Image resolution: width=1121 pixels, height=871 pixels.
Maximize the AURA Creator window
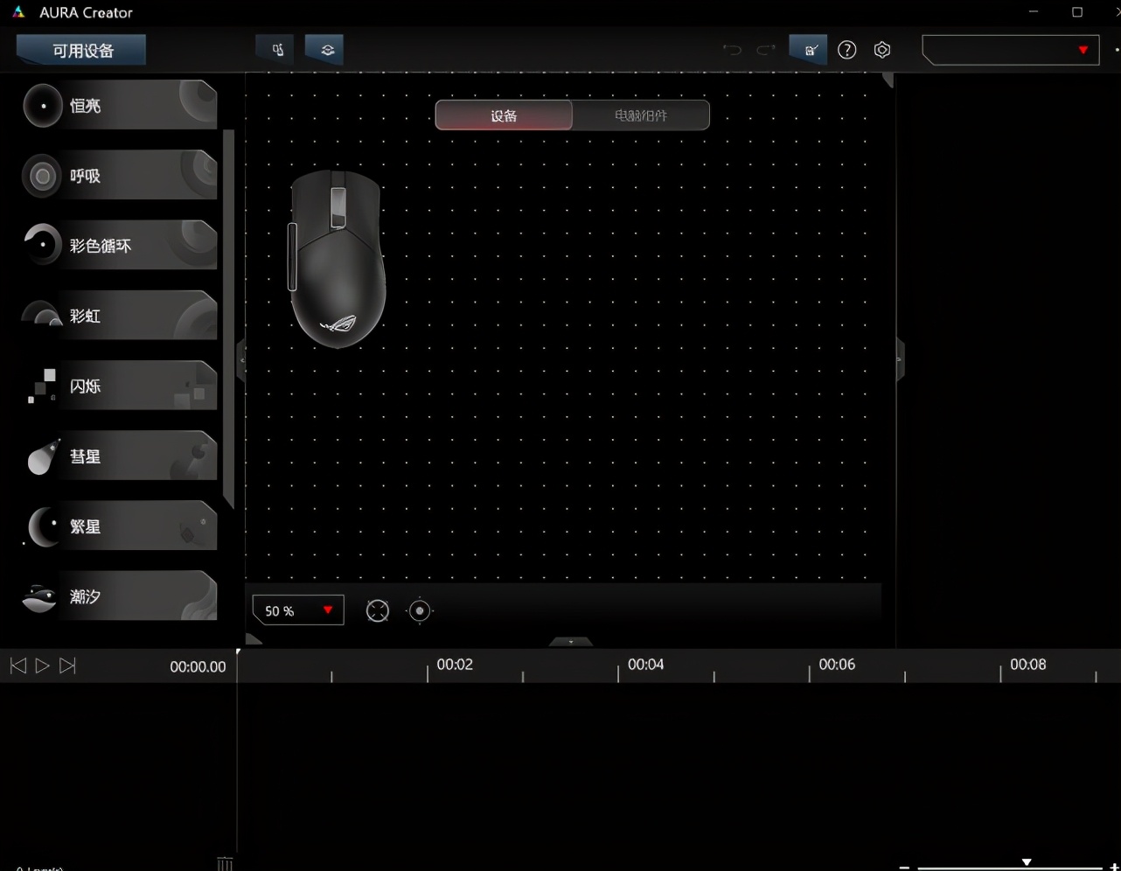1077,12
